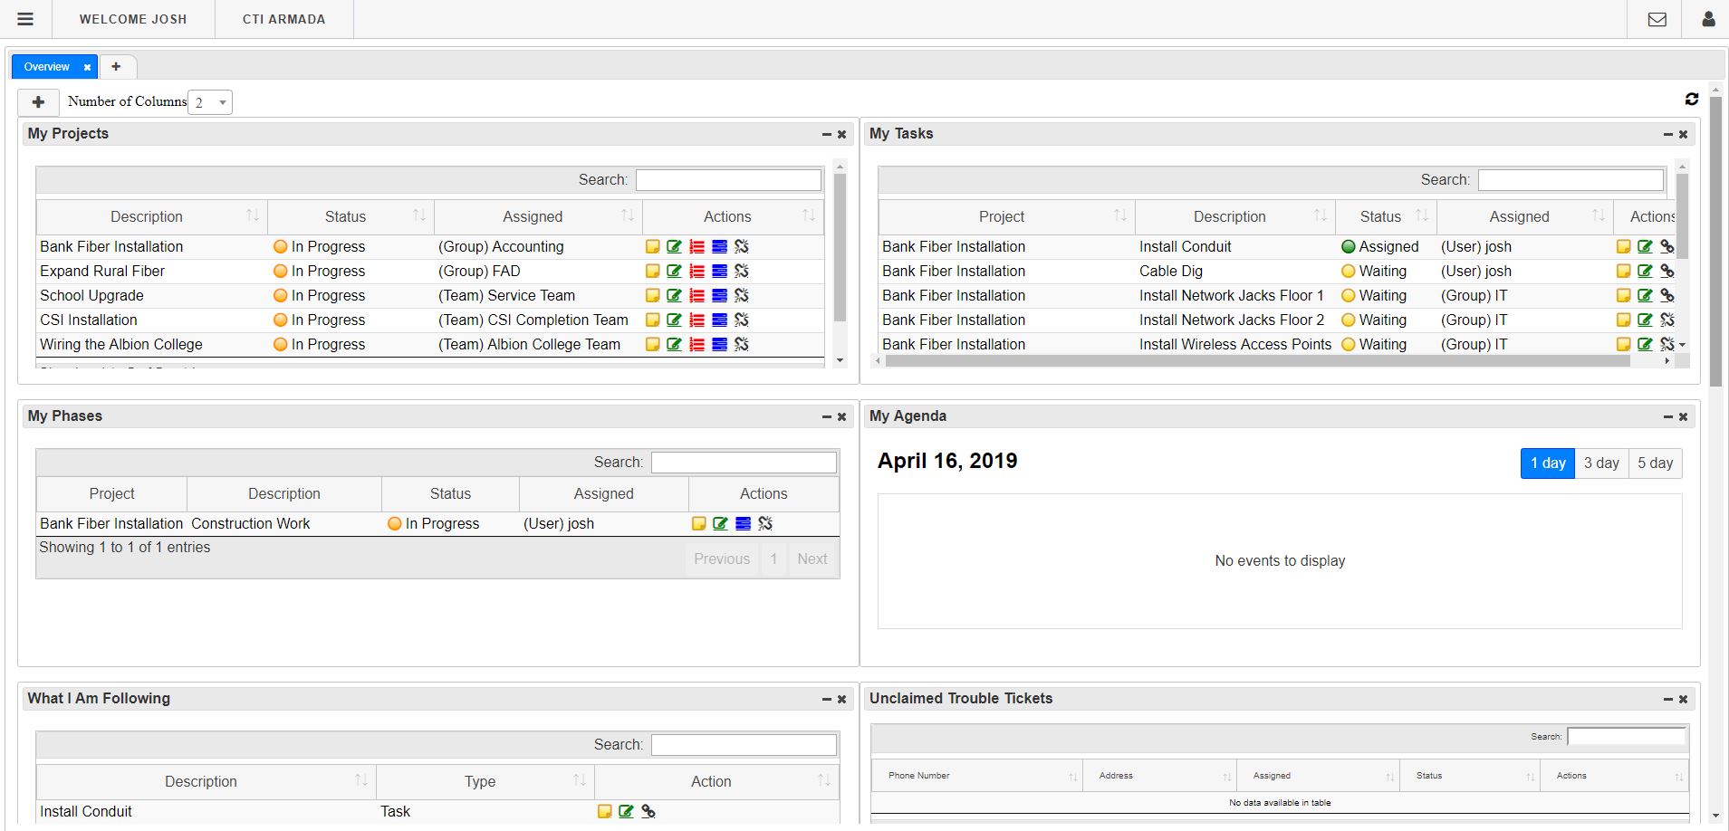
Task: Collapse the My Tasks panel
Action: pyautogui.click(x=1667, y=134)
